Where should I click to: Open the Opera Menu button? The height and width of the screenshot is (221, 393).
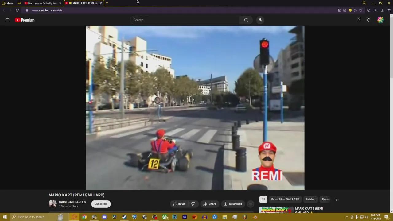coord(7,3)
